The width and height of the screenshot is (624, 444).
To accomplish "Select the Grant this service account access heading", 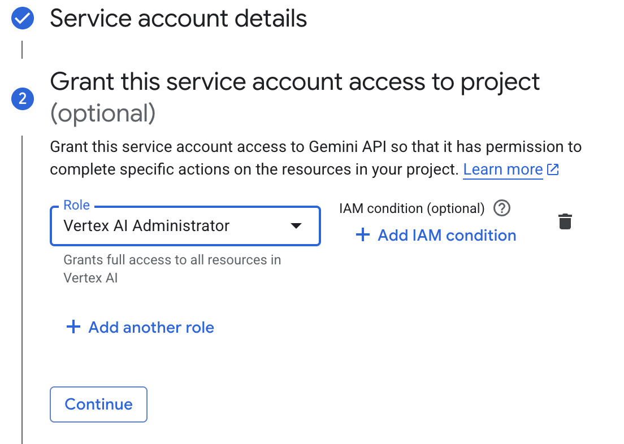I will 294,82.
